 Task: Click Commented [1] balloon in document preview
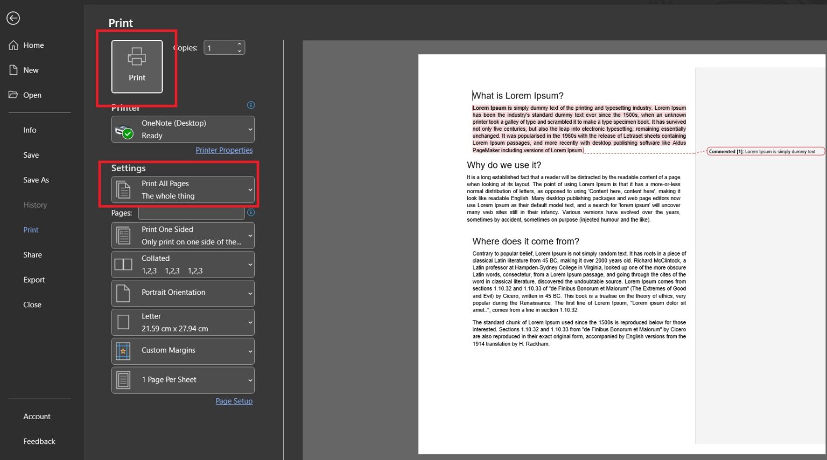(765, 151)
